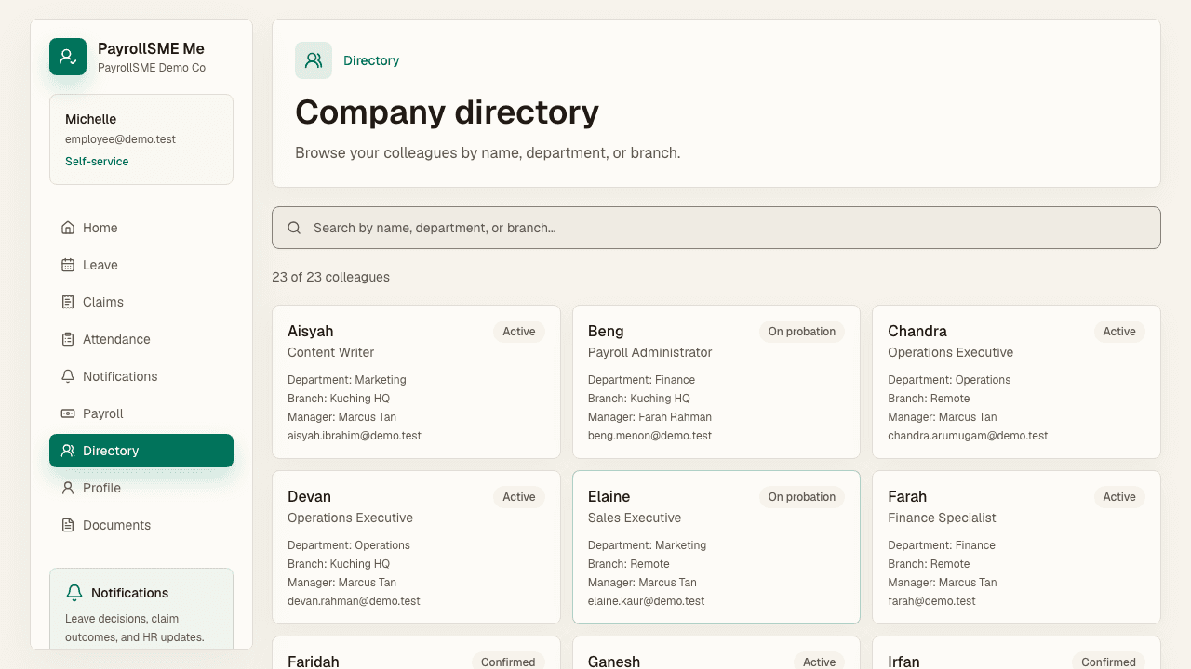Click the beng.menon@demo.test email
Image resolution: width=1191 pixels, height=669 pixels.
(x=649, y=436)
